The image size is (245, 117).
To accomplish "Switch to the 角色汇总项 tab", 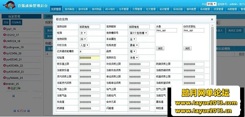I will [235, 30].
